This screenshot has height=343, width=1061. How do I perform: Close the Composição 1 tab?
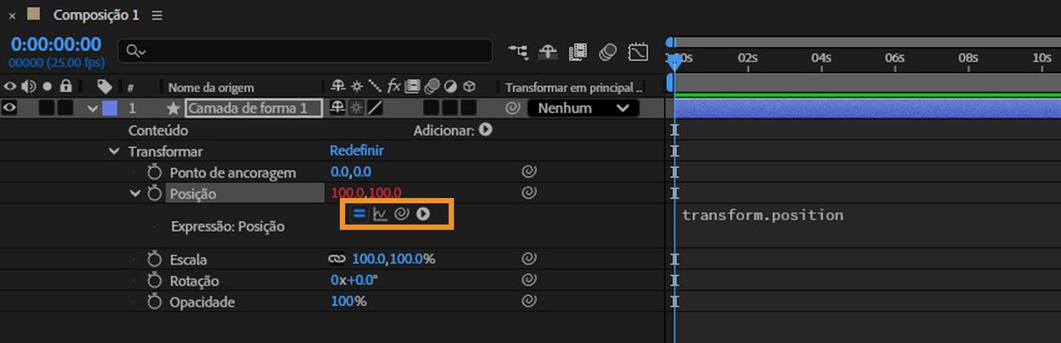(x=12, y=16)
